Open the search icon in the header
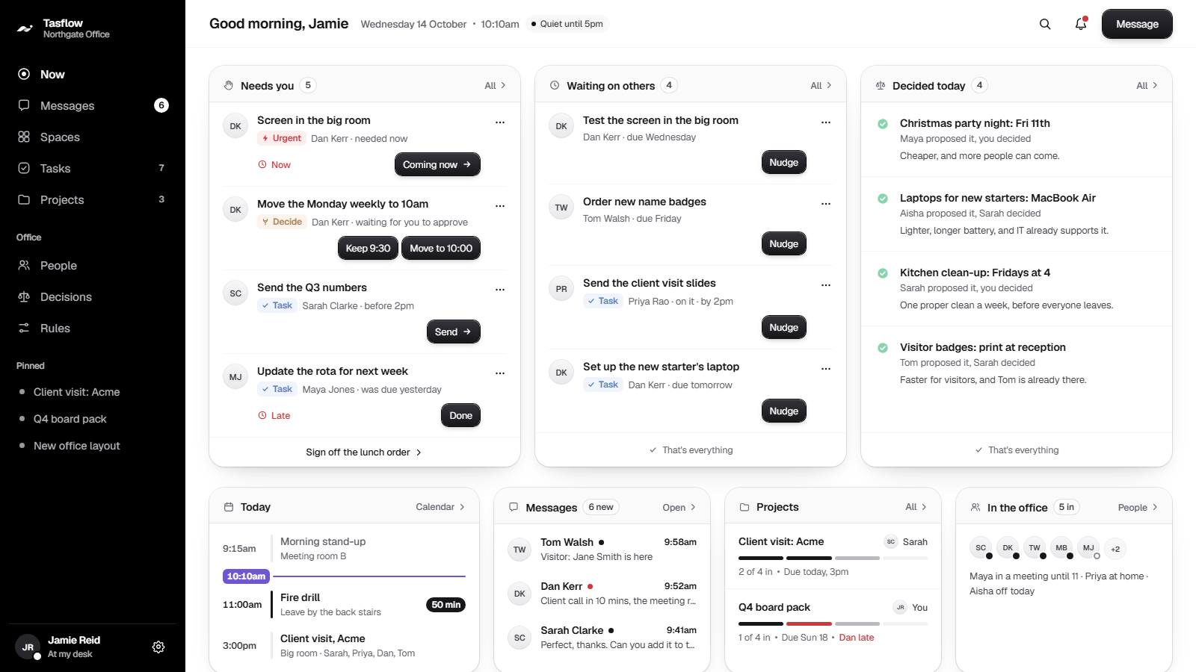 click(x=1045, y=24)
